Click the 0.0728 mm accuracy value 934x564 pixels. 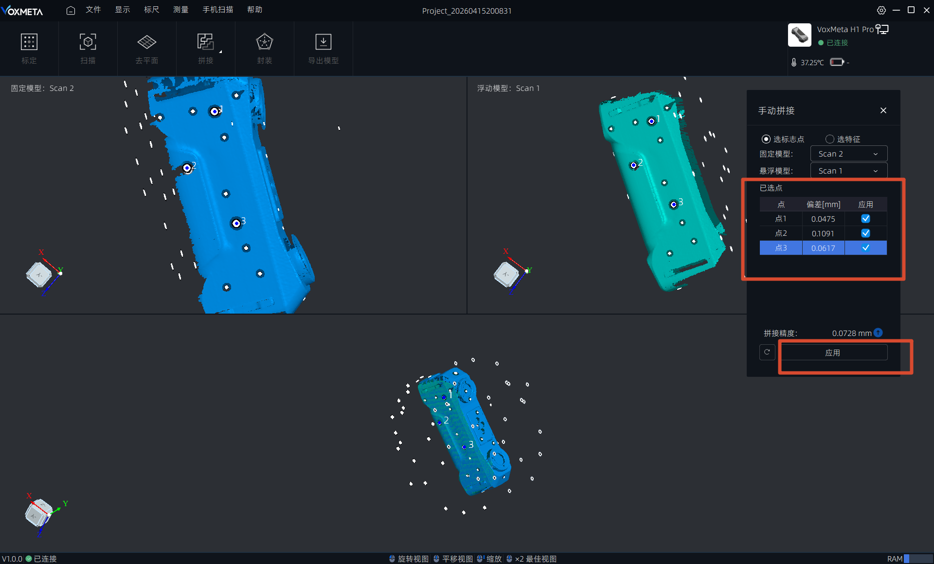pos(852,333)
